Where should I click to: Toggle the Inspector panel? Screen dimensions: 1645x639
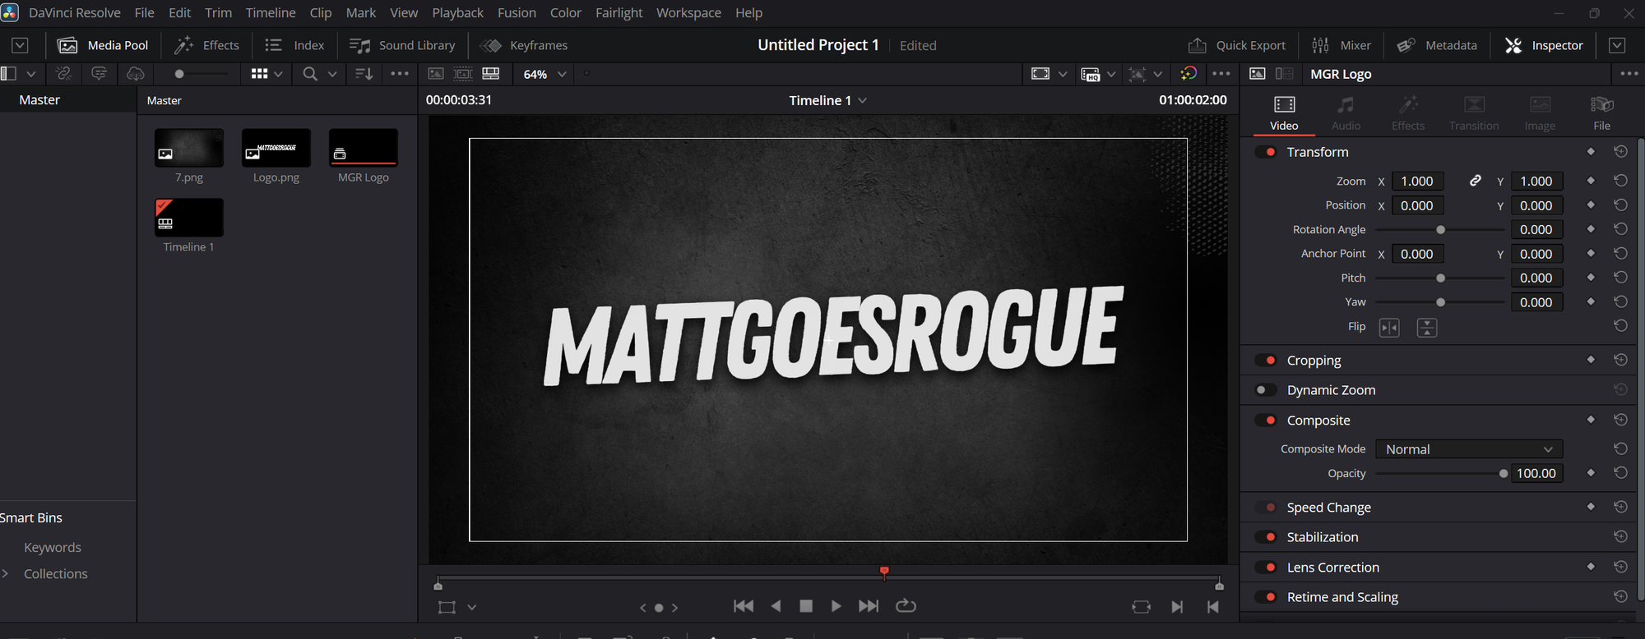(x=1544, y=45)
